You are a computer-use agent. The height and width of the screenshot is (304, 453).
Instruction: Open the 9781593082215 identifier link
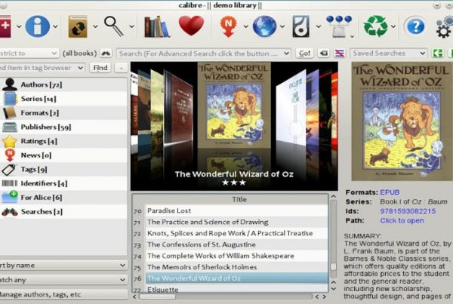408,211
